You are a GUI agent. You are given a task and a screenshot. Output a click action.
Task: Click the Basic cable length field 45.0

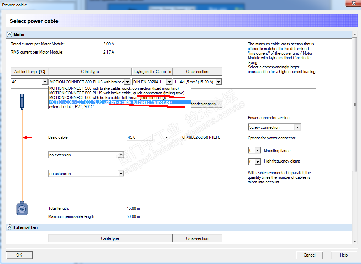140,137
